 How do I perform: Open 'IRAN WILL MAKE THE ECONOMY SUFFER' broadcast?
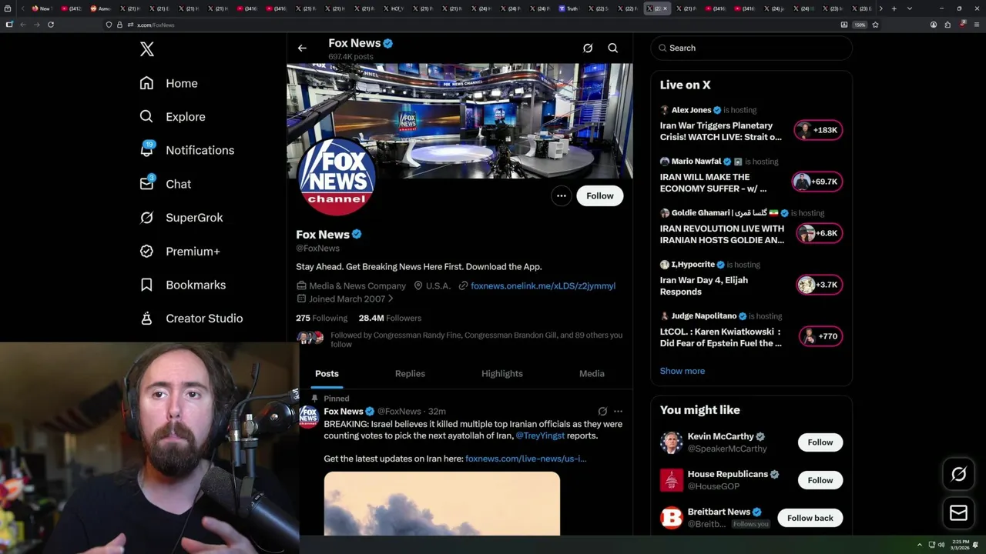click(x=713, y=182)
